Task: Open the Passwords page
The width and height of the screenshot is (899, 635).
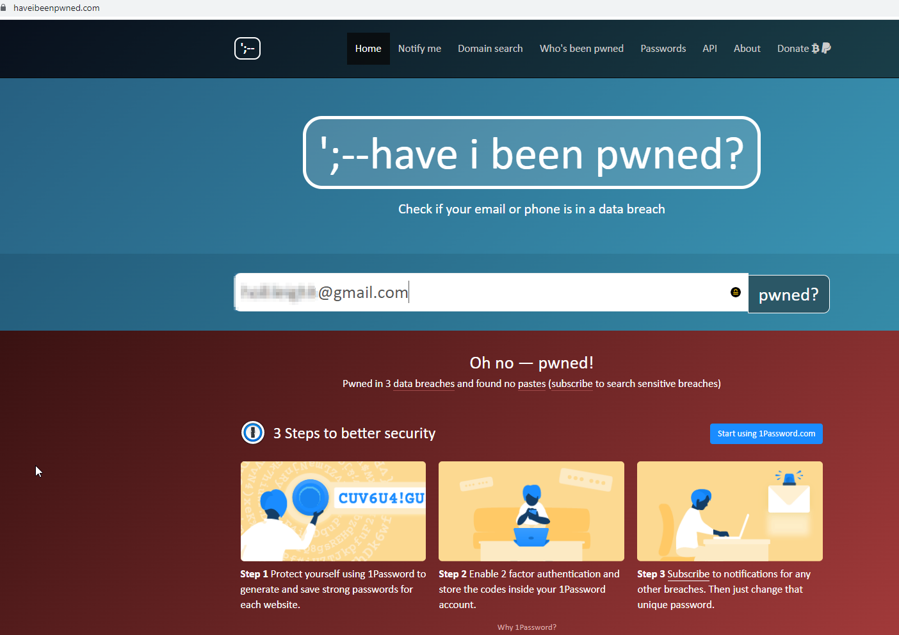Action: pyautogui.click(x=663, y=49)
